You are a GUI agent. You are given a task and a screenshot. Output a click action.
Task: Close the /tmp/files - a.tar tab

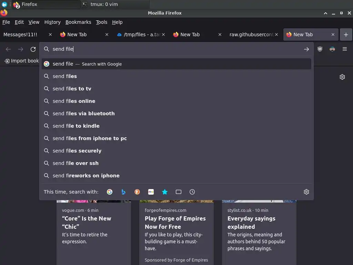coord(163,35)
